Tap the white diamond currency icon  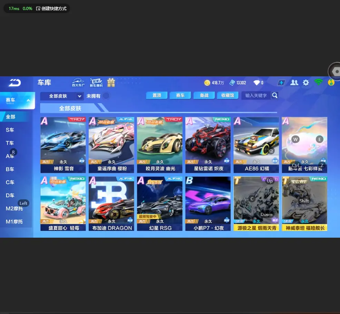point(256,83)
